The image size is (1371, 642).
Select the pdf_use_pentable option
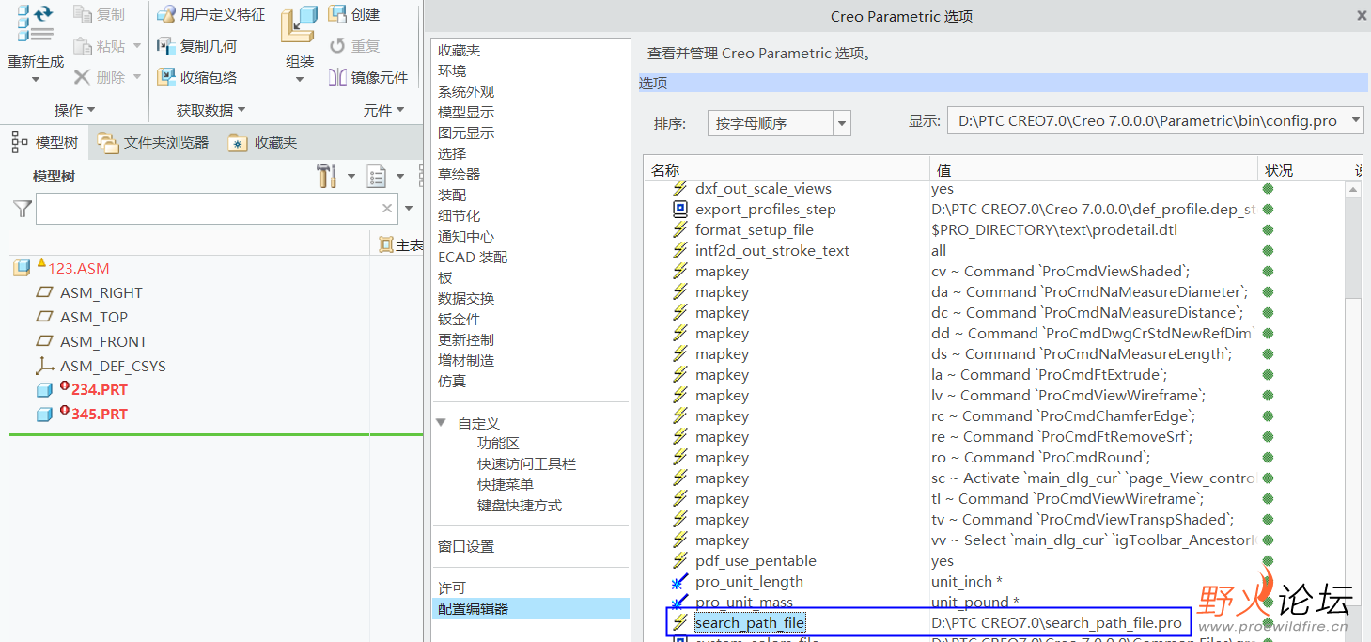coord(756,560)
